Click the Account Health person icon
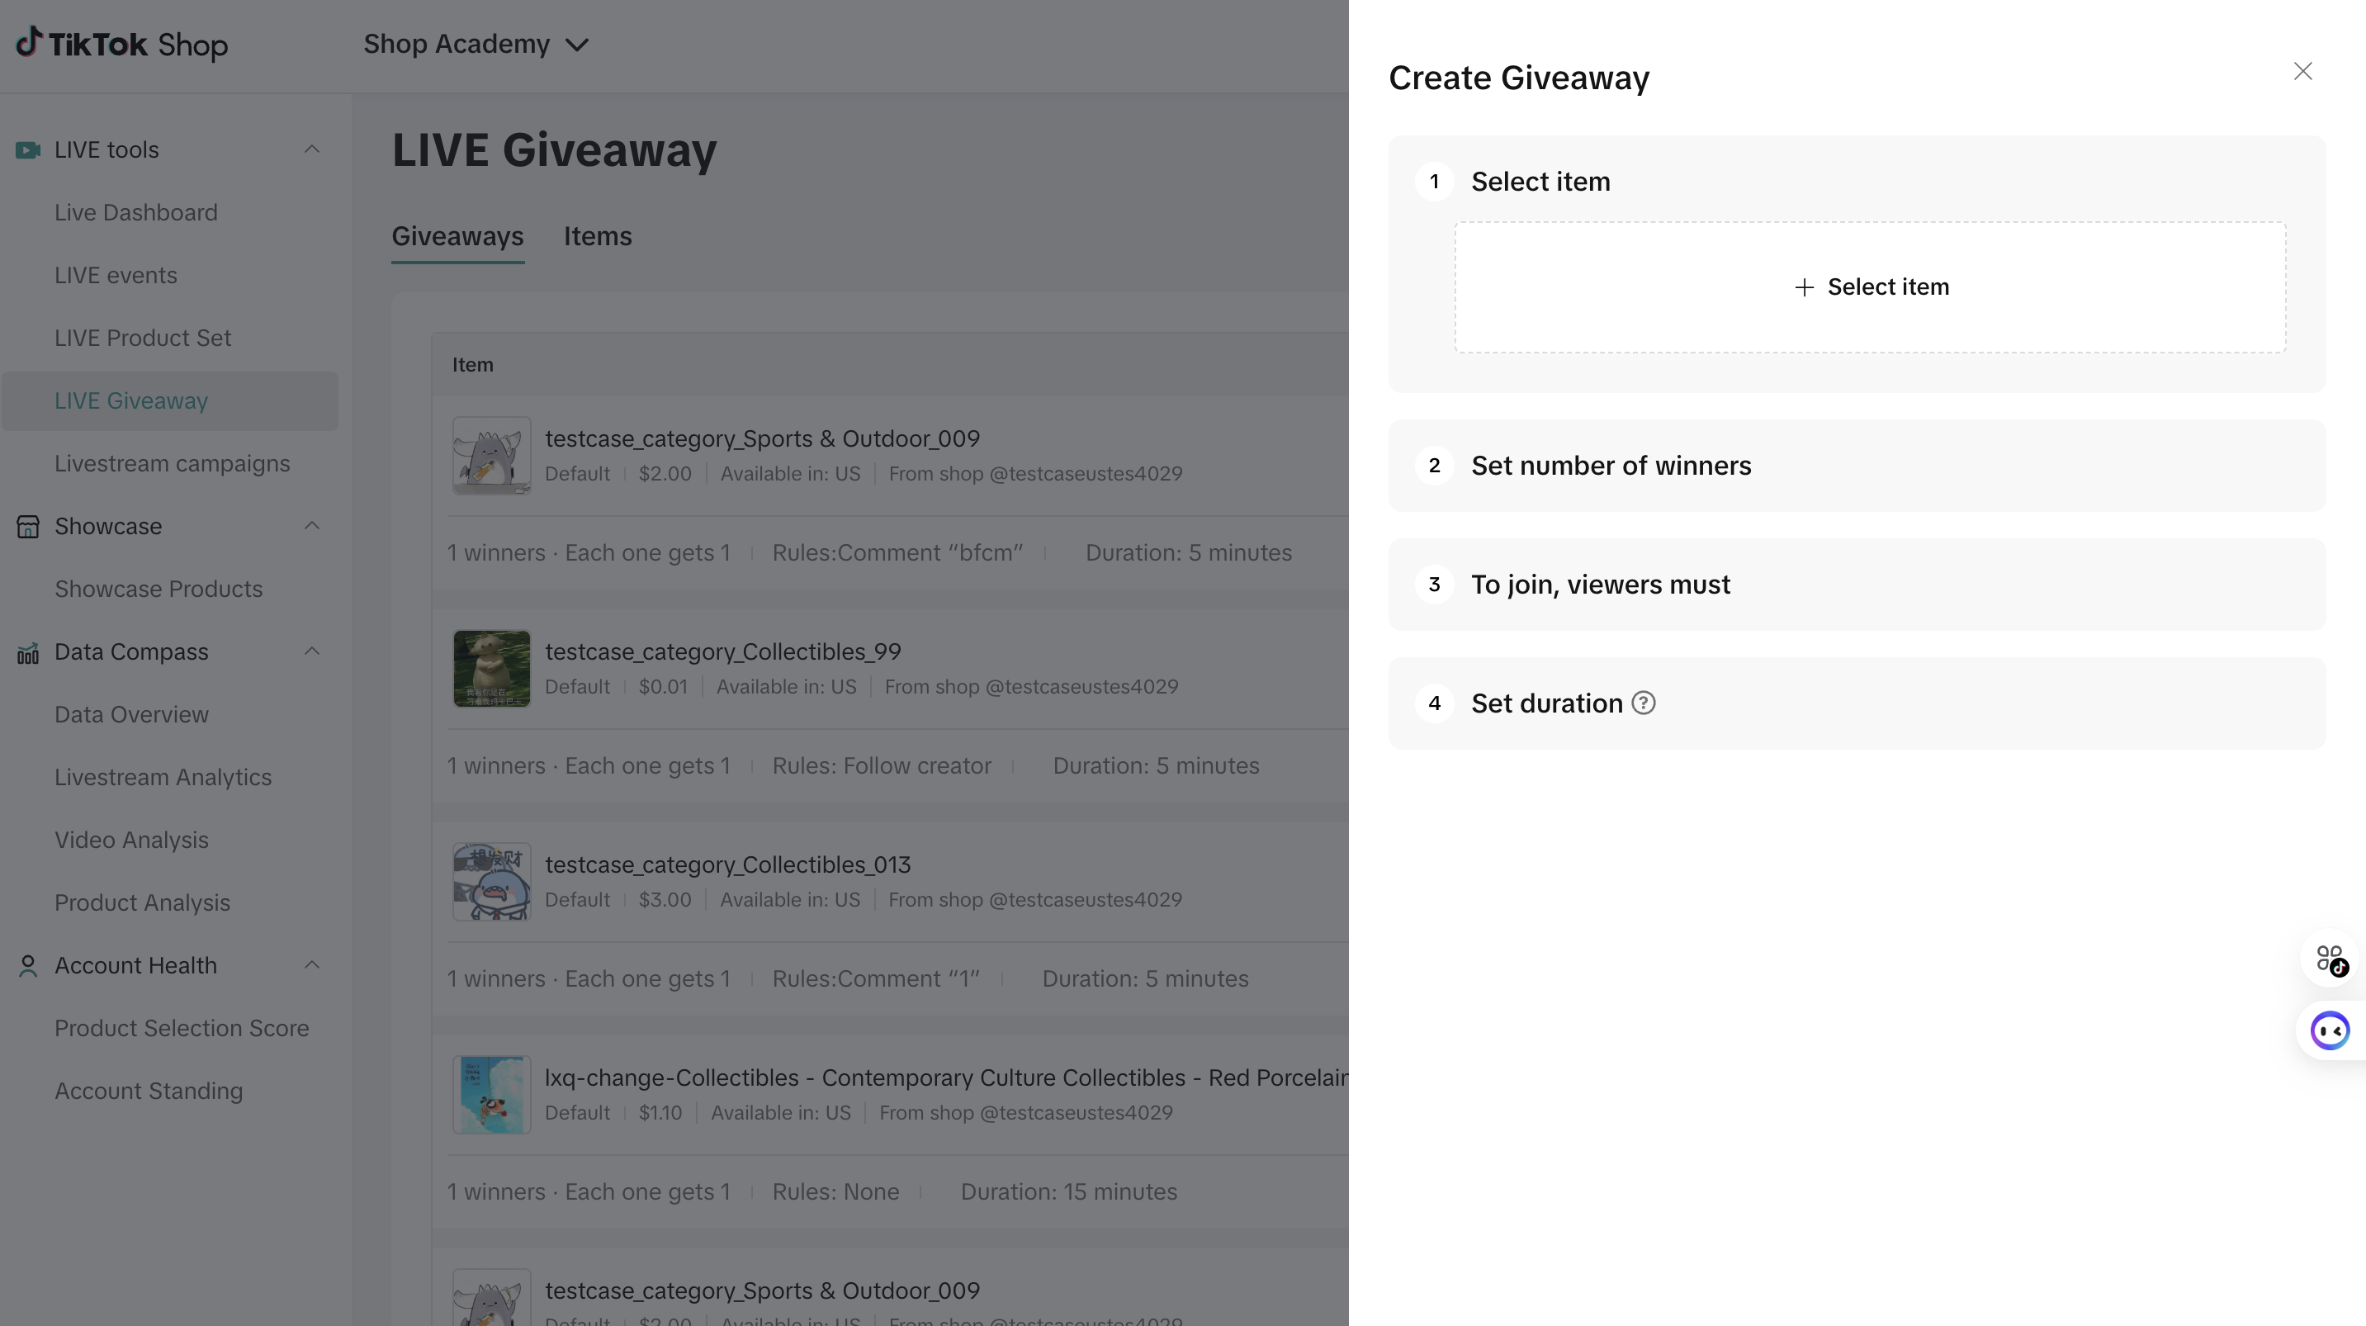 pyautogui.click(x=27, y=966)
